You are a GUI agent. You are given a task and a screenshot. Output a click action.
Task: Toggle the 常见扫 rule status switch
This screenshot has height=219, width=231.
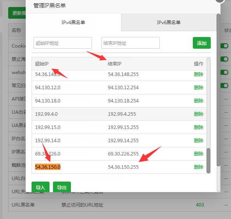(224, 86)
